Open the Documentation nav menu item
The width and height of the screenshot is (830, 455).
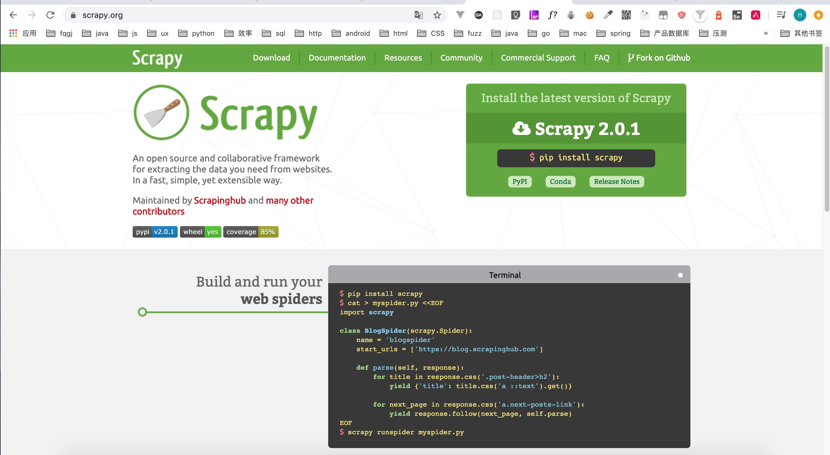(337, 58)
